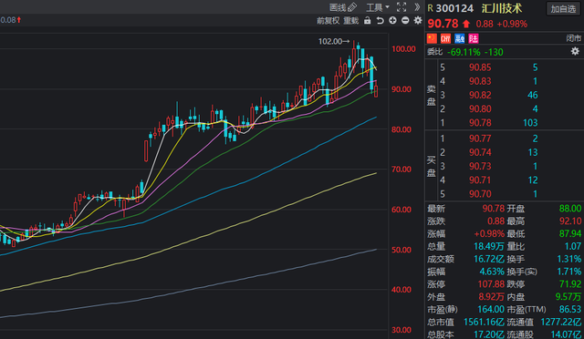Click 跌停 value 71.92

coord(569,284)
